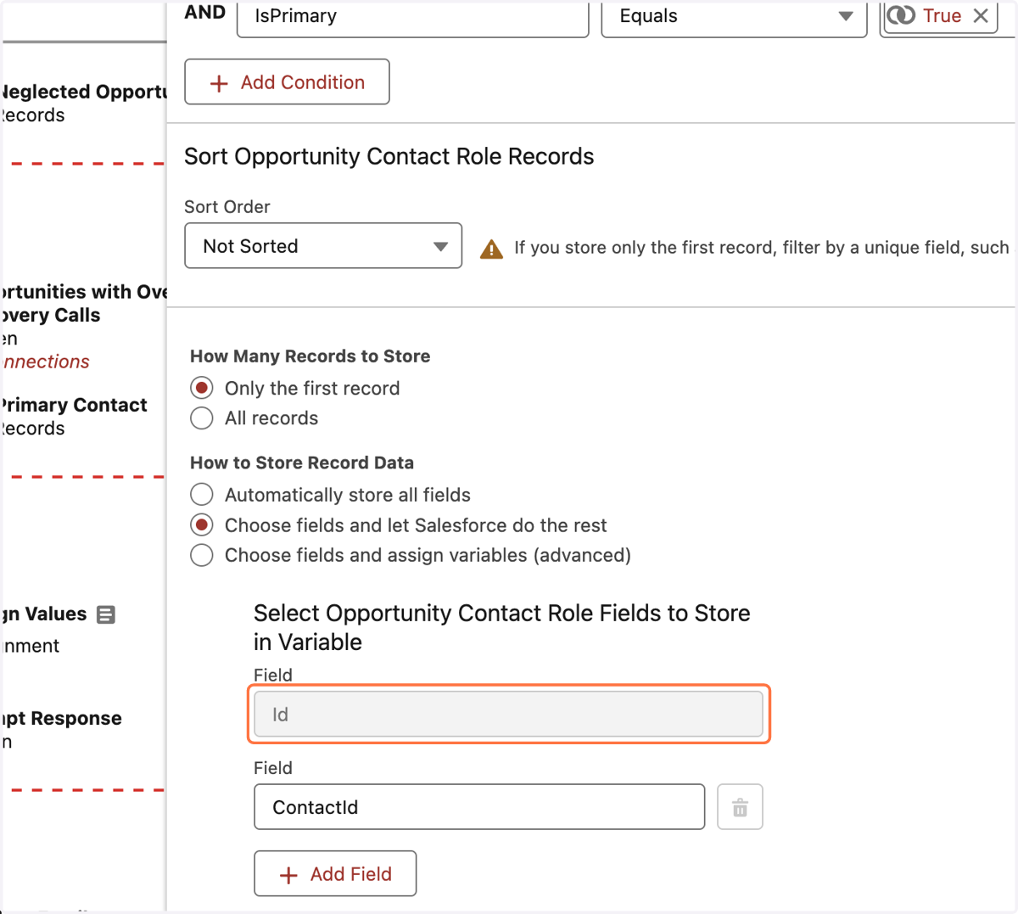Viewport: 1018px width, 914px height.
Task: Click the Discovery Calls decision element
Action: (83, 315)
